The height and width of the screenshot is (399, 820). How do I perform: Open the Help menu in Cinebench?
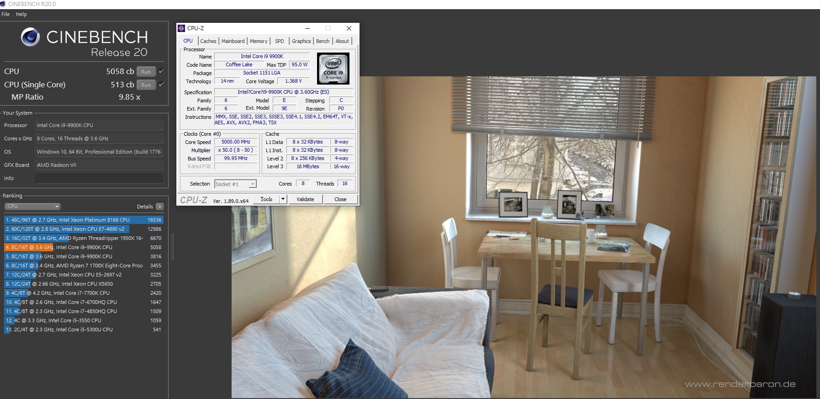point(21,14)
